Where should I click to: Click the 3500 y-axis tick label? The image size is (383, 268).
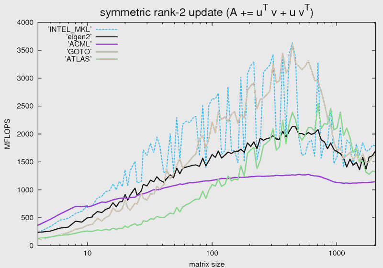[x=26, y=50]
